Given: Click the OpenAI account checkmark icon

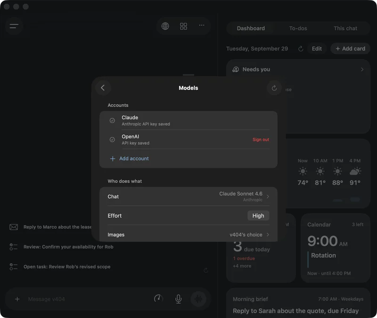Looking at the screenshot, I should pos(112,139).
